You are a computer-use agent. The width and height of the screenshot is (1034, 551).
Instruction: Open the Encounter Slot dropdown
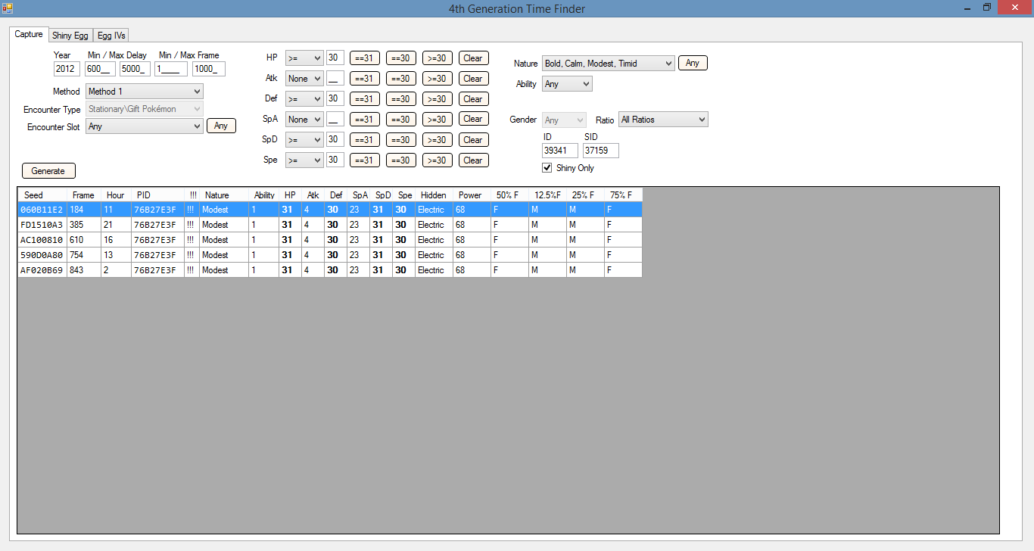tap(145, 126)
